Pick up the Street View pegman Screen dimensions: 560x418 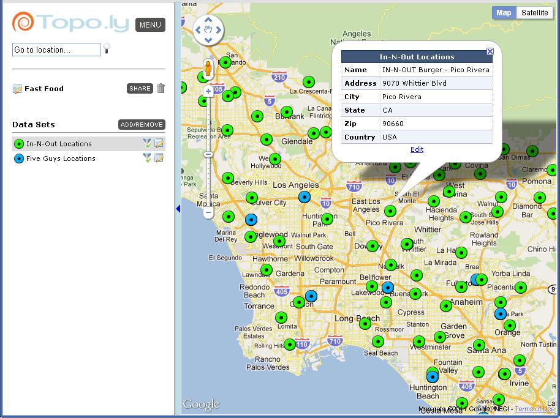[208, 68]
